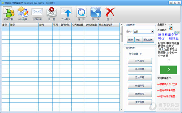Open the 邮件内容 mail content icon

(23, 13)
